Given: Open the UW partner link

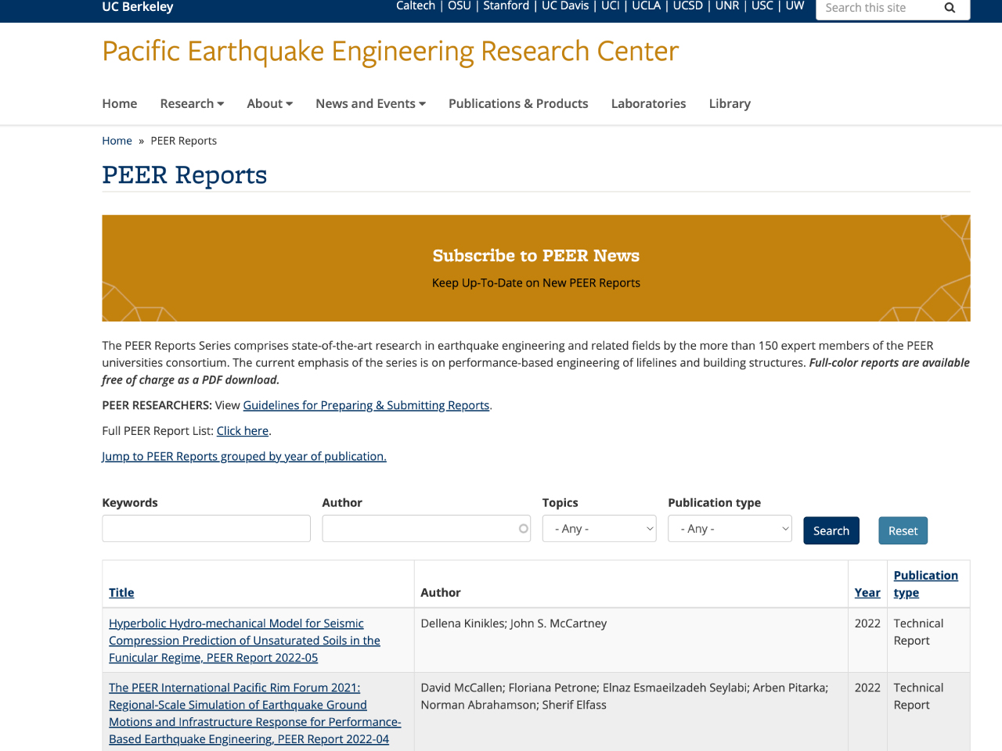Looking at the screenshot, I should coord(795,6).
